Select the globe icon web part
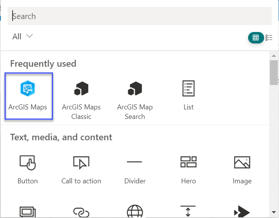The height and width of the screenshot is (218, 279). click(x=135, y=211)
